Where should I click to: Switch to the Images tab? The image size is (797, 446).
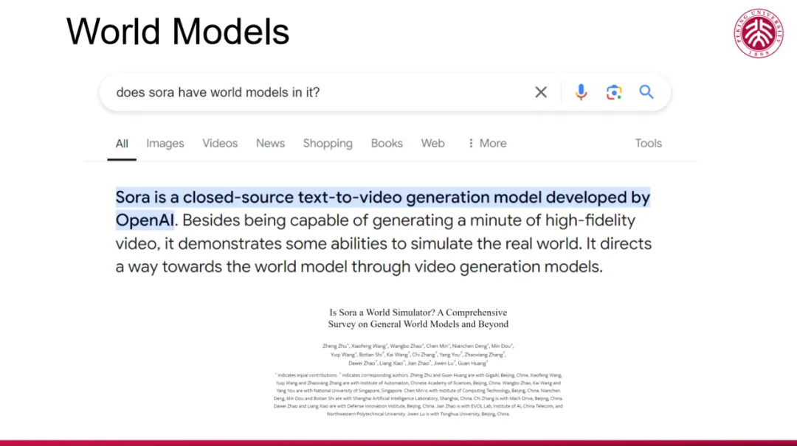165,143
